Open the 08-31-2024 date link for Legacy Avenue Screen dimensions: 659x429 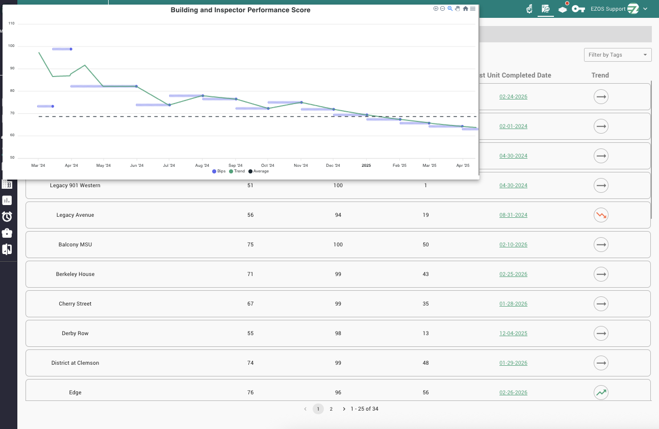(x=514, y=215)
